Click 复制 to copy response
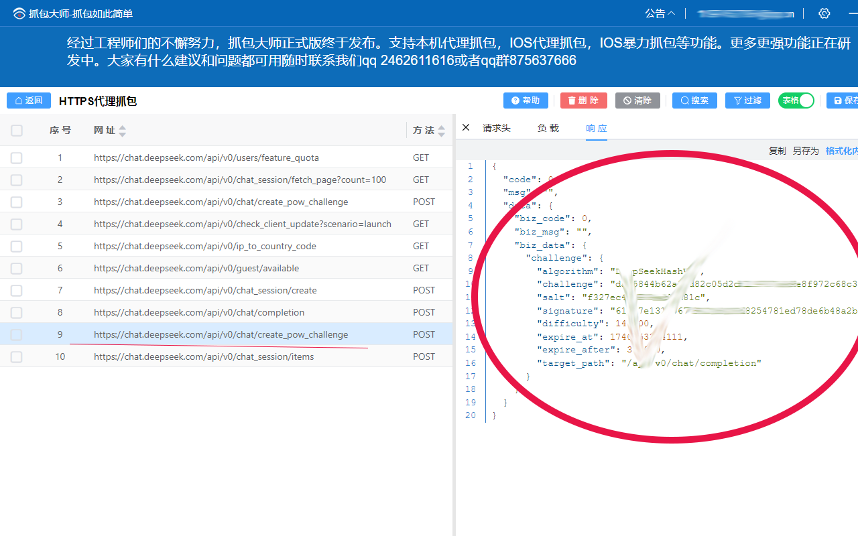Image resolution: width=858 pixels, height=536 pixels. [777, 151]
